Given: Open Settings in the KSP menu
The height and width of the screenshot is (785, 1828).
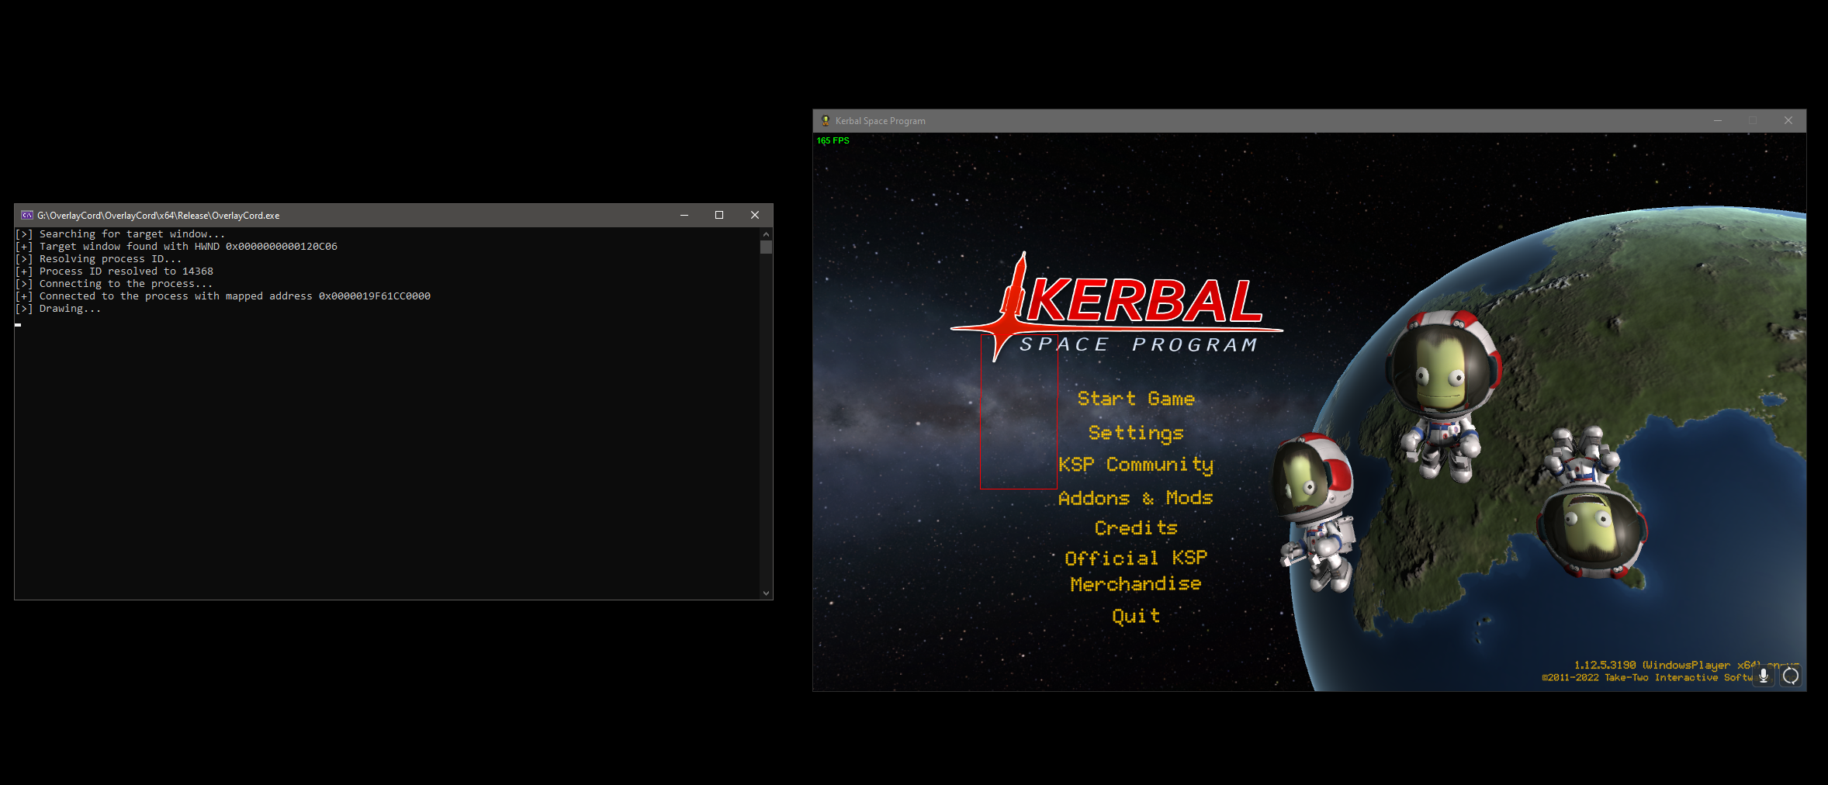Looking at the screenshot, I should point(1136,433).
